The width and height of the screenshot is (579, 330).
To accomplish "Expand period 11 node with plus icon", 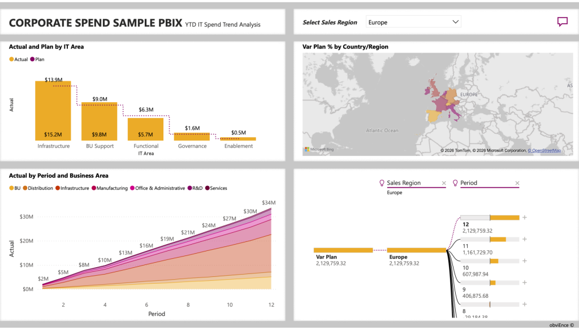I will [525, 239].
